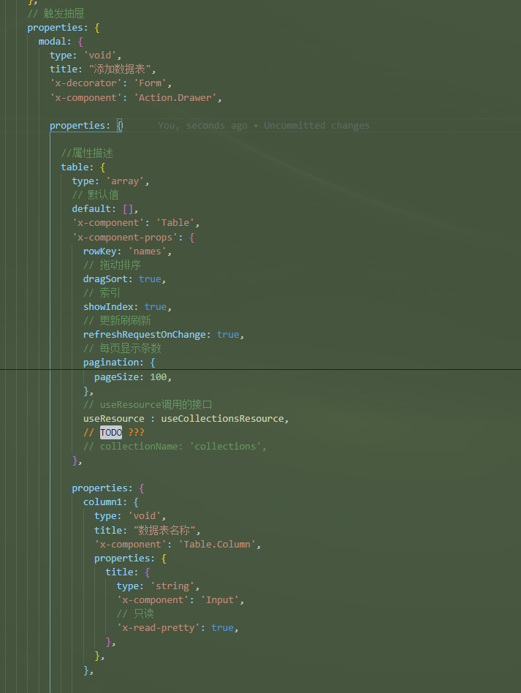Click the showIndex true value
The width and height of the screenshot is (521, 693).
point(156,307)
